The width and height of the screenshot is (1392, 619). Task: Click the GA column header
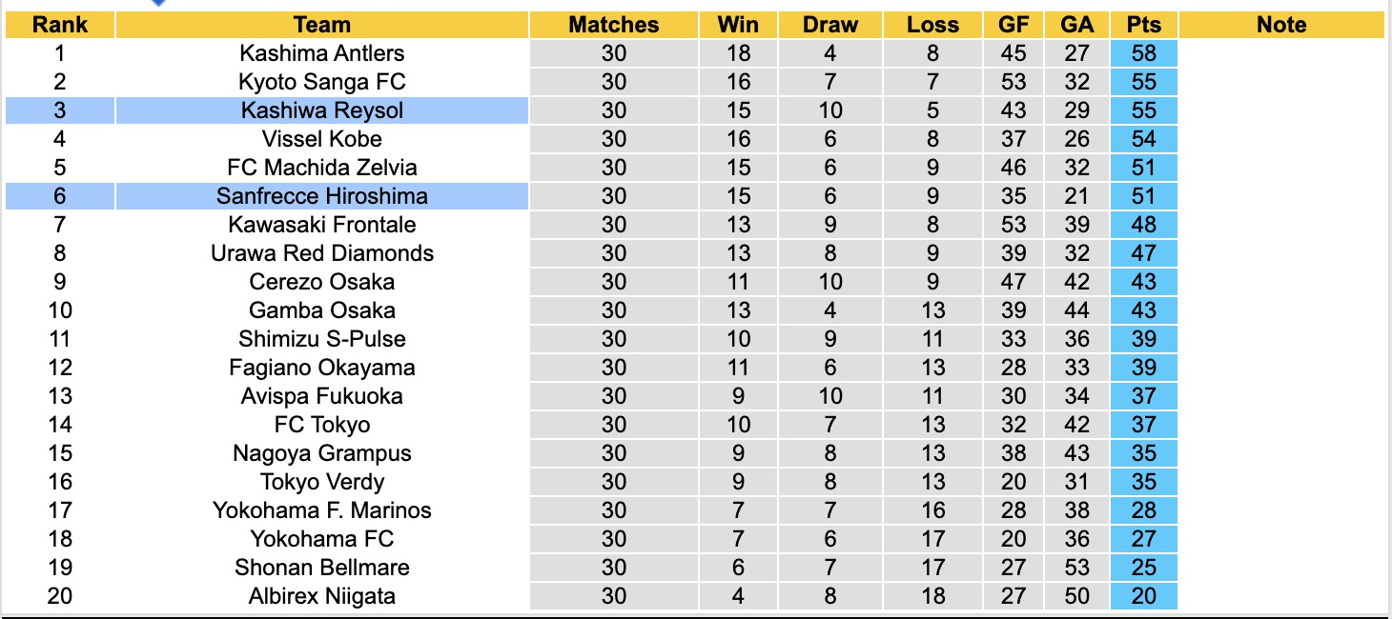click(1077, 25)
